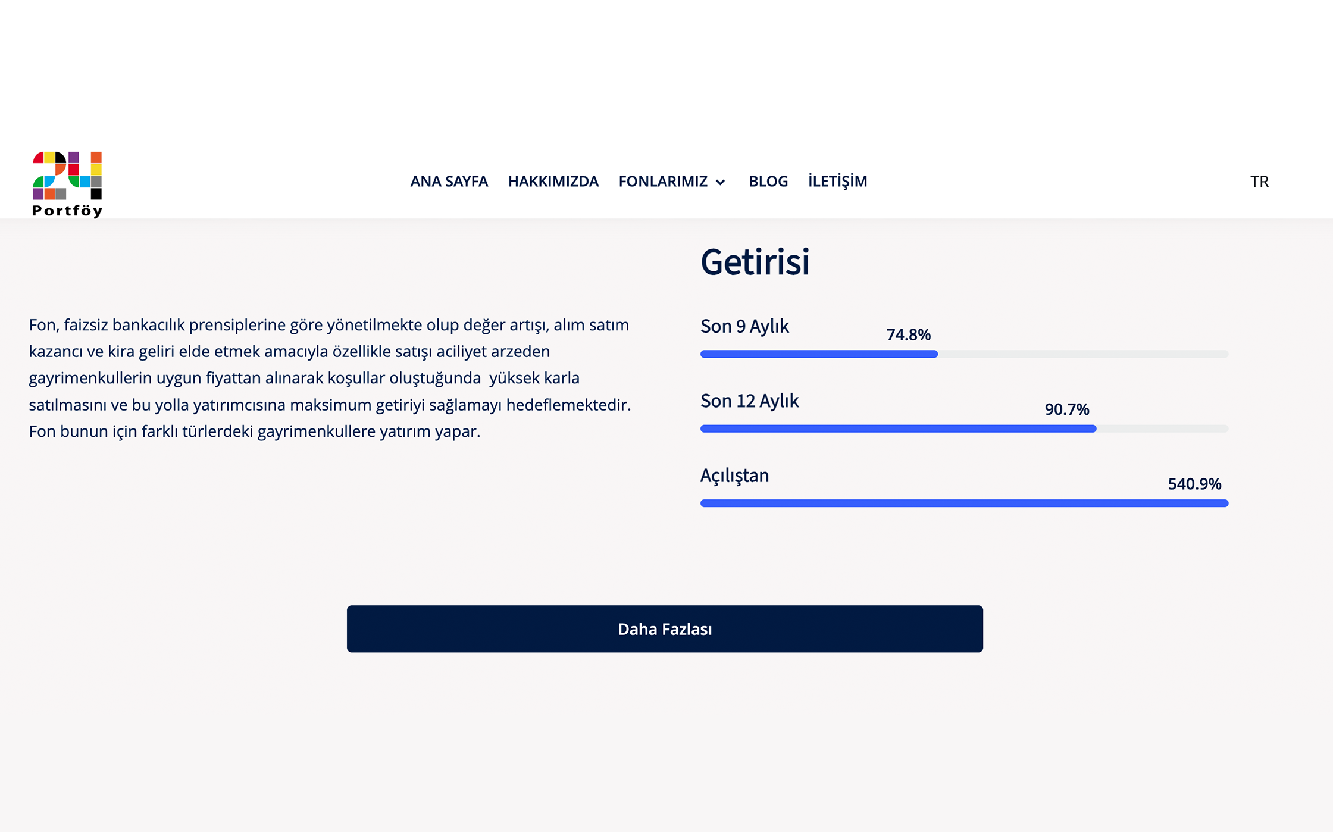The width and height of the screenshot is (1333, 832).
Task: Click the Son 12 Aylık label
Action: 749,401
